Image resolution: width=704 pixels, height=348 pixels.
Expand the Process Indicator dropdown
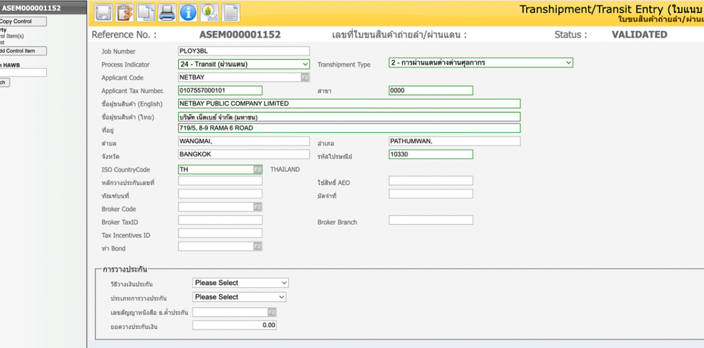[244, 64]
